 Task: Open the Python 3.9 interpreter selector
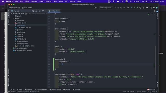[145, 92]
